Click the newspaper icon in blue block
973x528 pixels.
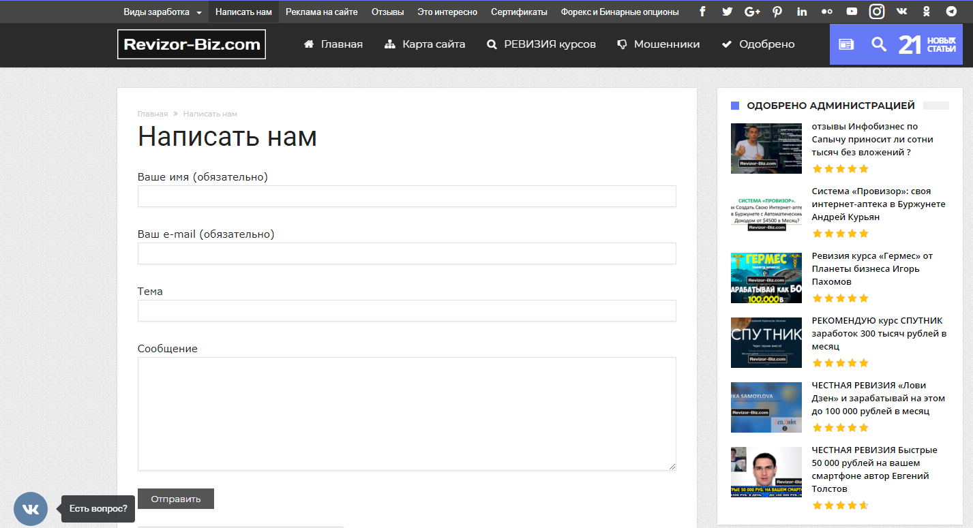point(846,44)
